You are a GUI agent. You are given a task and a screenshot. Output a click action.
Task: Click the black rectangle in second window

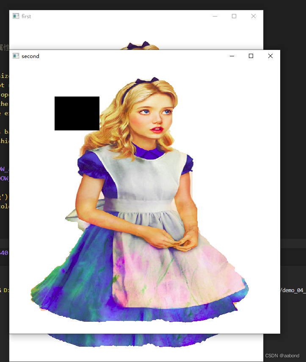click(77, 113)
